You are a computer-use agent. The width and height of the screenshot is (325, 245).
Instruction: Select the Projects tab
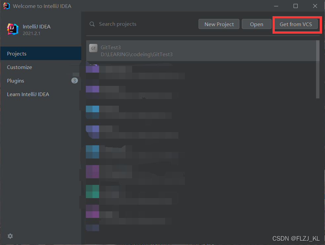(x=41, y=53)
